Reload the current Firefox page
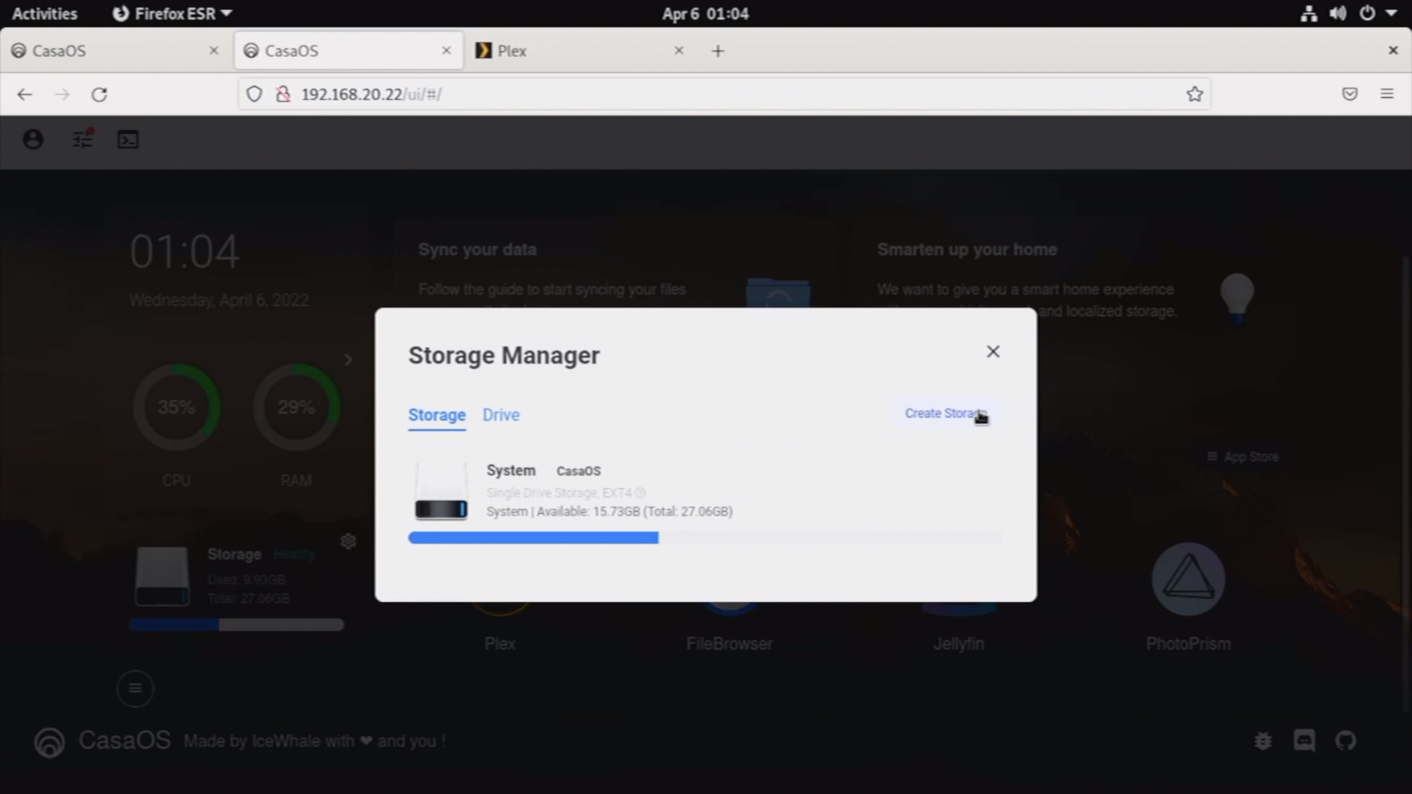 point(99,95)
